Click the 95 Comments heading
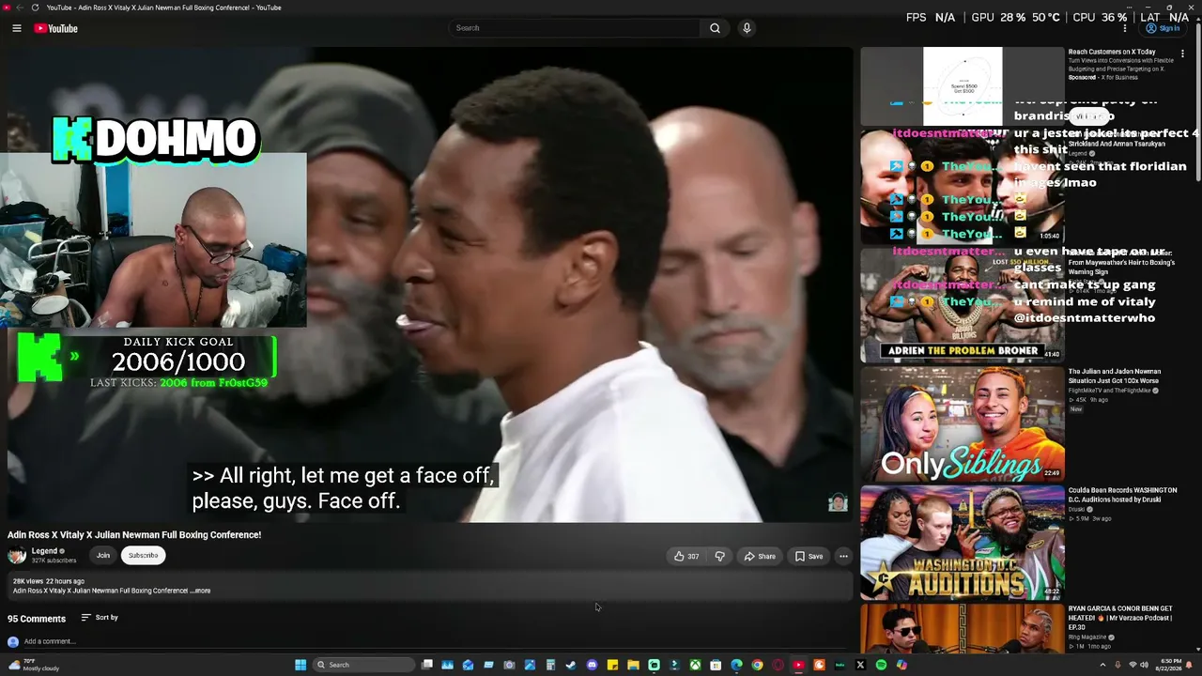Image resolution: width=1202 pixels, height=676 pixels. pos(37,619)
